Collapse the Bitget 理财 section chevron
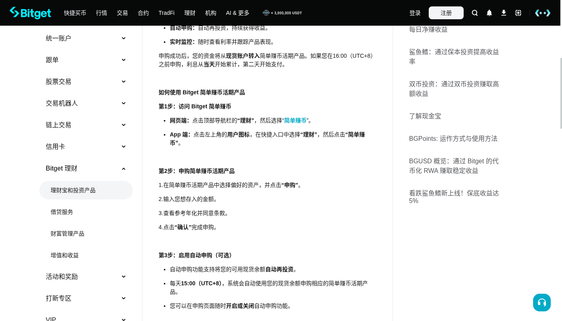 (124, 169)
